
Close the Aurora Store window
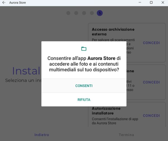pyautogui.click(x=163, y=3)
